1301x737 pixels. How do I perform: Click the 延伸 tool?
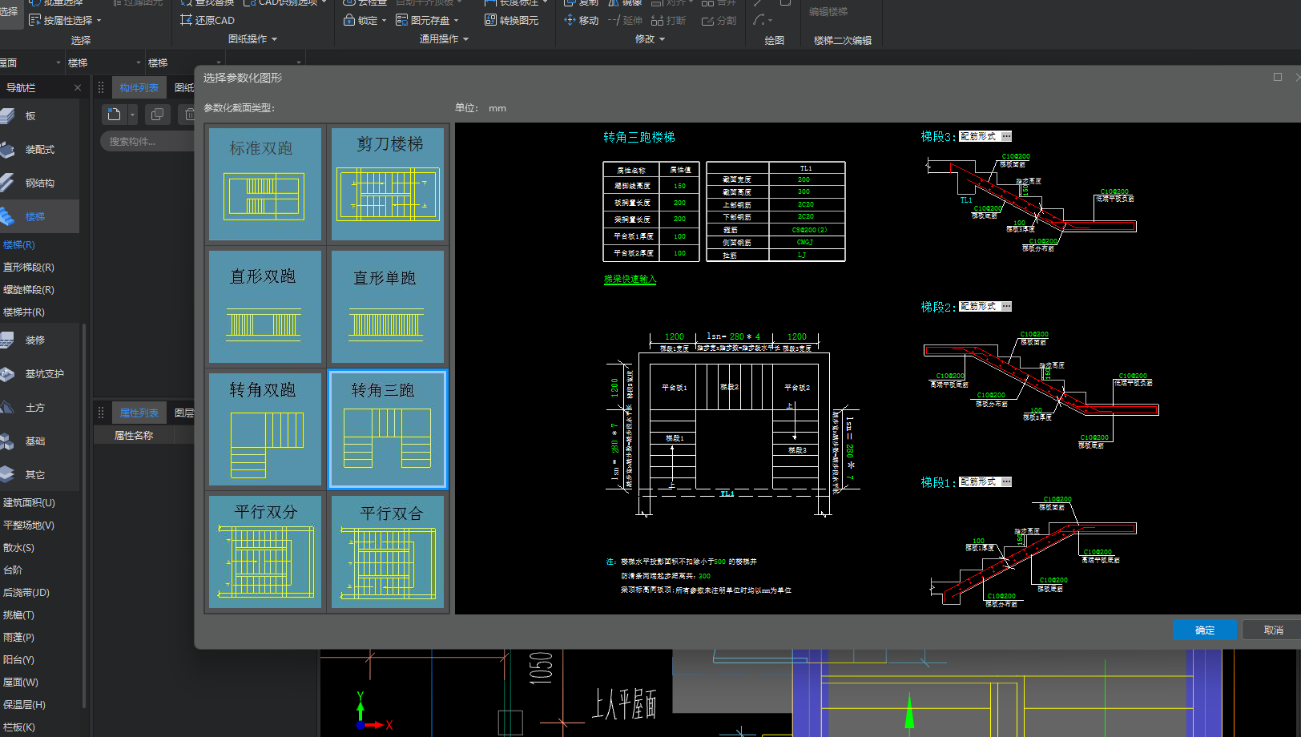(x=625, y=20)
